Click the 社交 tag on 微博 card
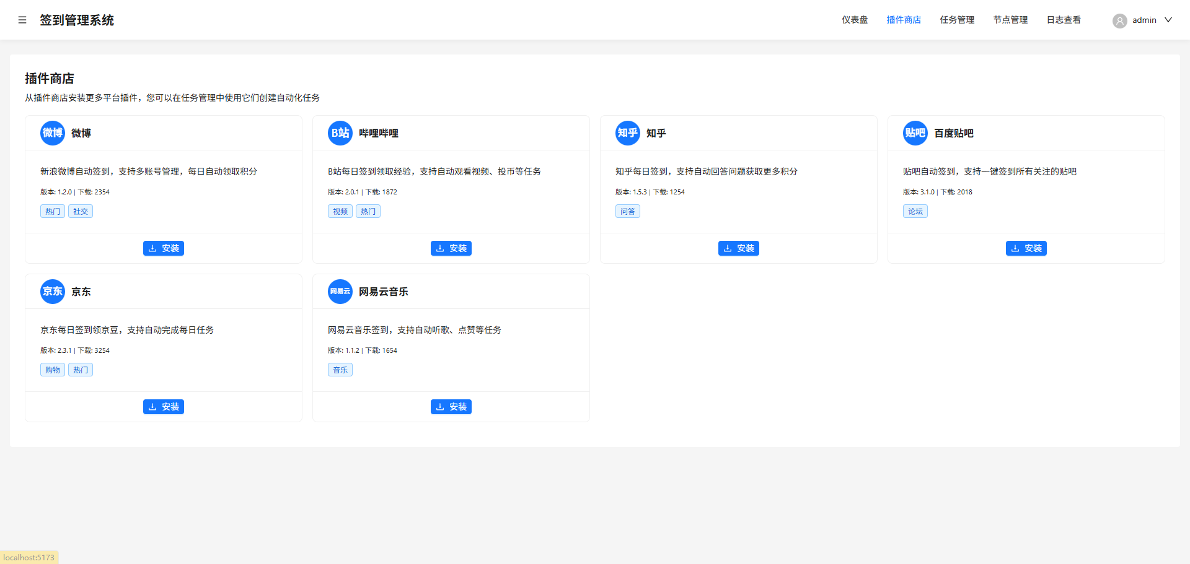The width and height of the screenshot is (1190, 564). 81,211
